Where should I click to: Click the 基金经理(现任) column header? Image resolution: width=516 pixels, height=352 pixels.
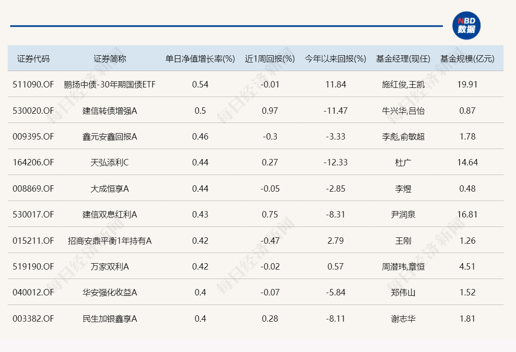click(x=403, y=58)
